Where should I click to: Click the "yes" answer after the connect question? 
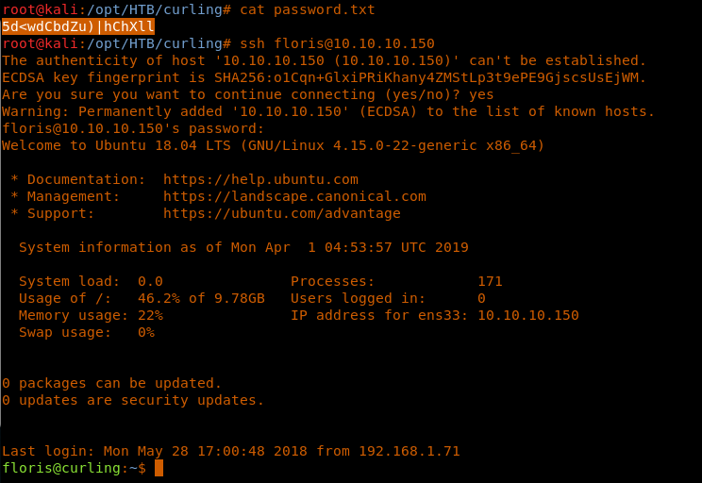481,94
